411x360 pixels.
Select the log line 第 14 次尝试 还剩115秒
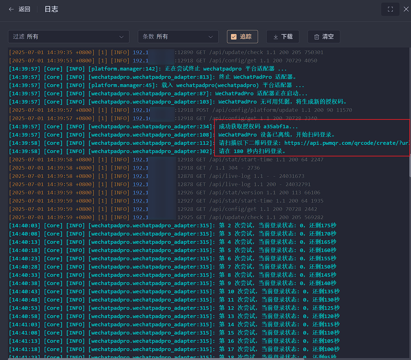click(x=174, y=325)
